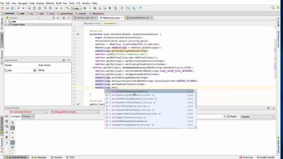Select Gradle Scripts in project tree

pyautogui.click(x=18, y=25)
